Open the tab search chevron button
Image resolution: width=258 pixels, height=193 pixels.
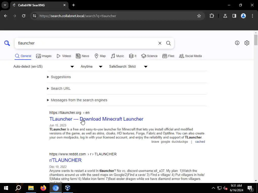(x=5, y=5)
